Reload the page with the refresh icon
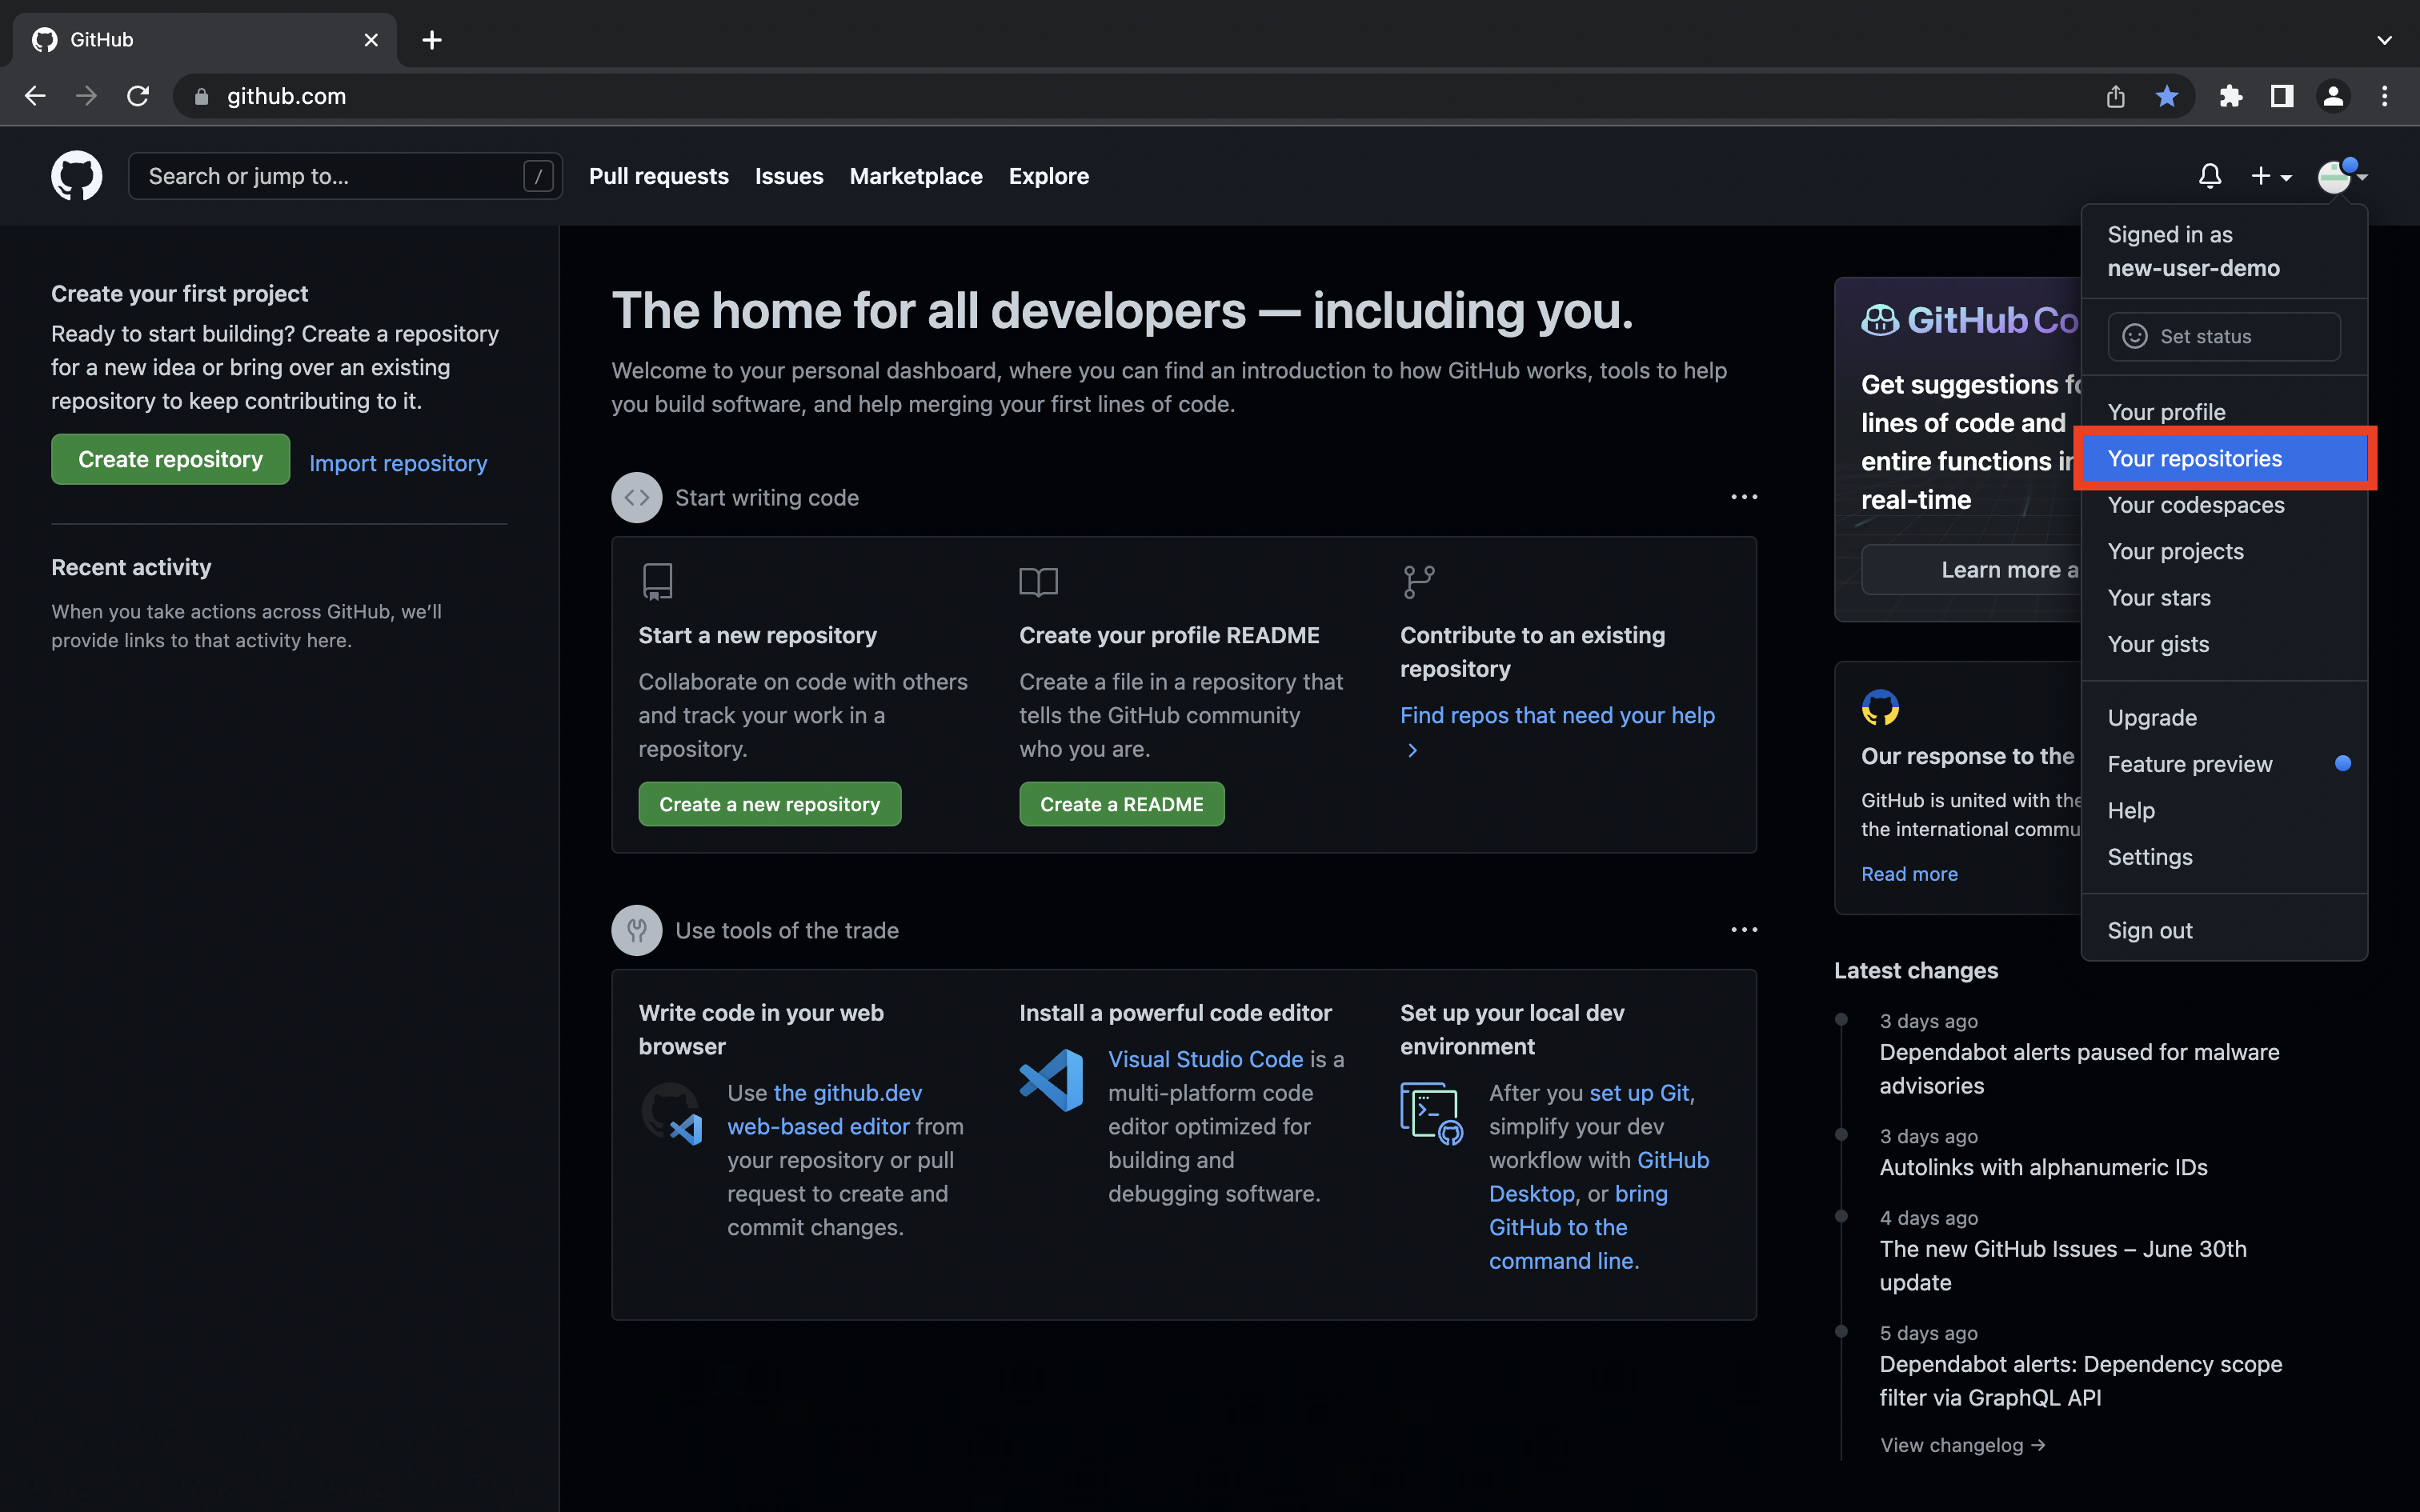 [138, 96]
